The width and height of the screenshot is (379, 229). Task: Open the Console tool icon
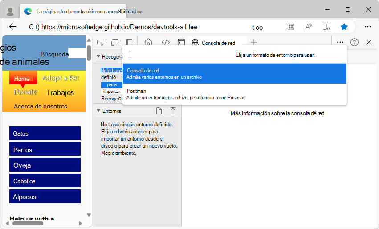tap(181, 43)
